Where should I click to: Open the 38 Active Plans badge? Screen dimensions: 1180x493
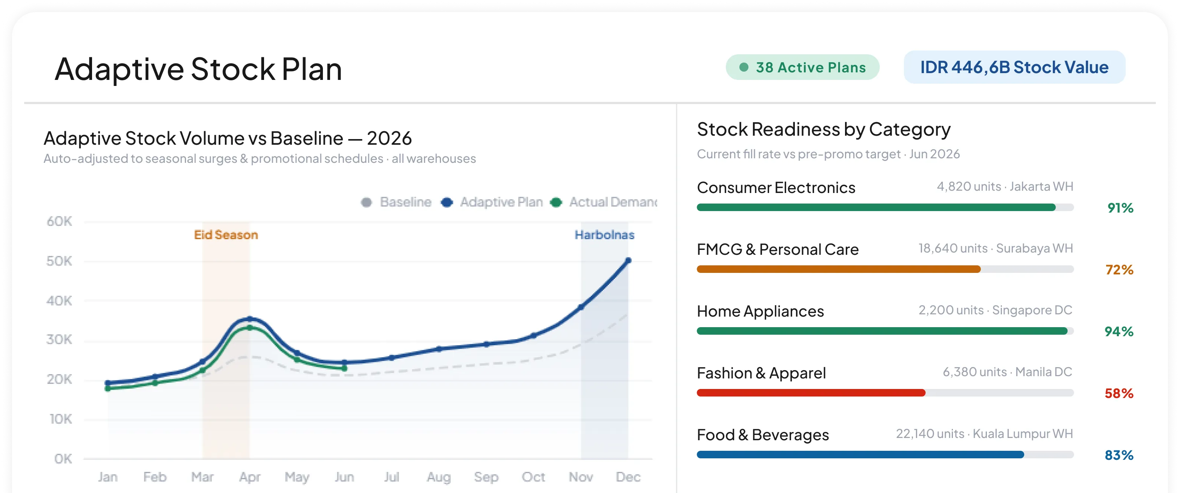(x=802, y=67)
